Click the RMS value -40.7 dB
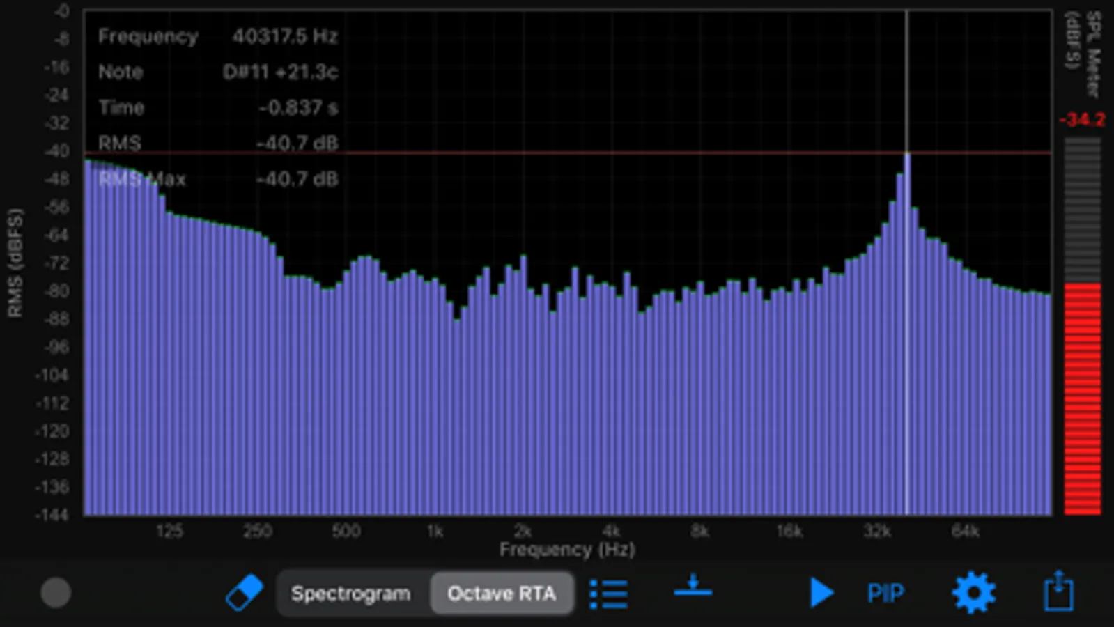 pos(297,144)
